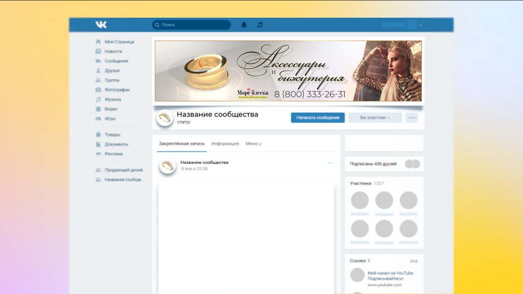Image resolution: width=523 pixels, height=294 pixels.
Task: Click group icon beside Название сообще..
Action: click(x=98, y=180)
